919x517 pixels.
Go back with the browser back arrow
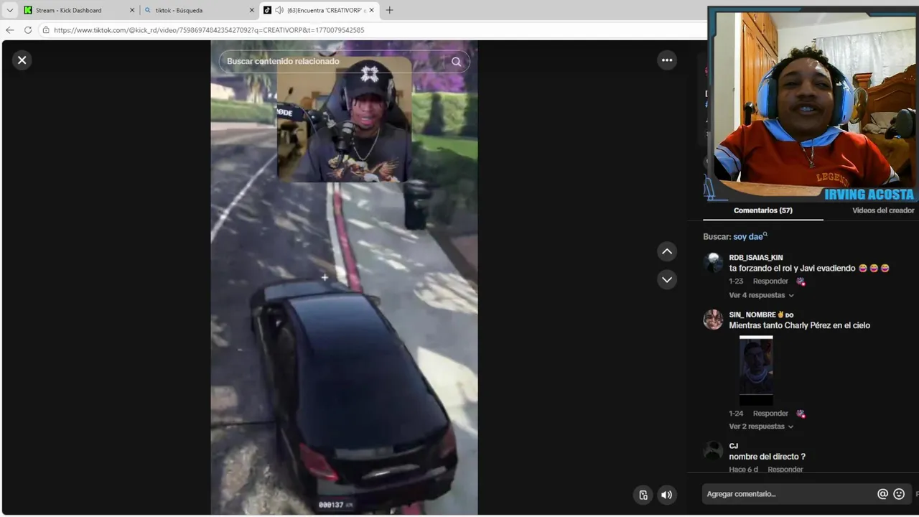9,30
